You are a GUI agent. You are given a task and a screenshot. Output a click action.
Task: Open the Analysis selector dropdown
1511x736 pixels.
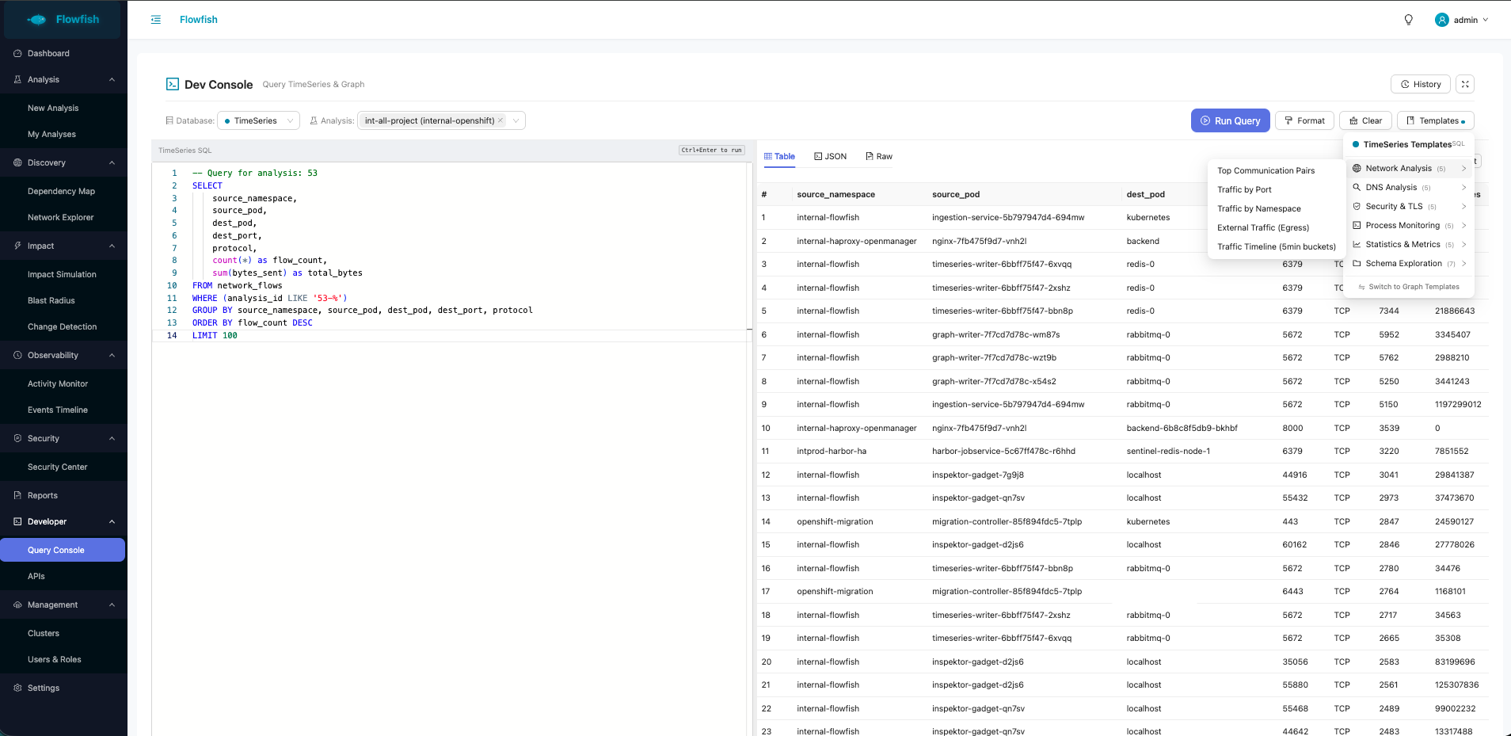coord(516,121)
